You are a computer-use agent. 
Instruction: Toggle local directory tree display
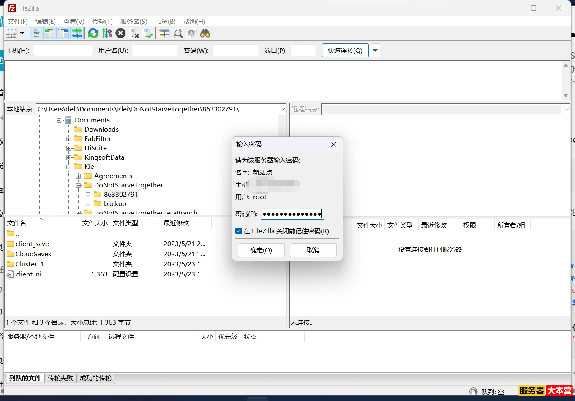pos(50,33)
